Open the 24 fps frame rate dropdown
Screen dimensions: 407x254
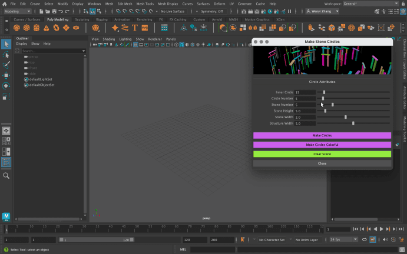(343, 240)
